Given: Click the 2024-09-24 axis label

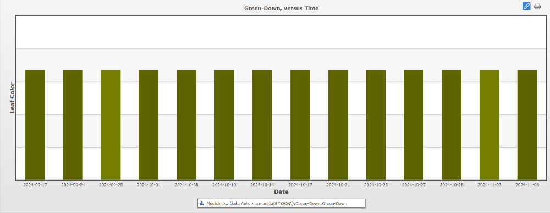Looking at the screenshot, I should coord(73,184).
